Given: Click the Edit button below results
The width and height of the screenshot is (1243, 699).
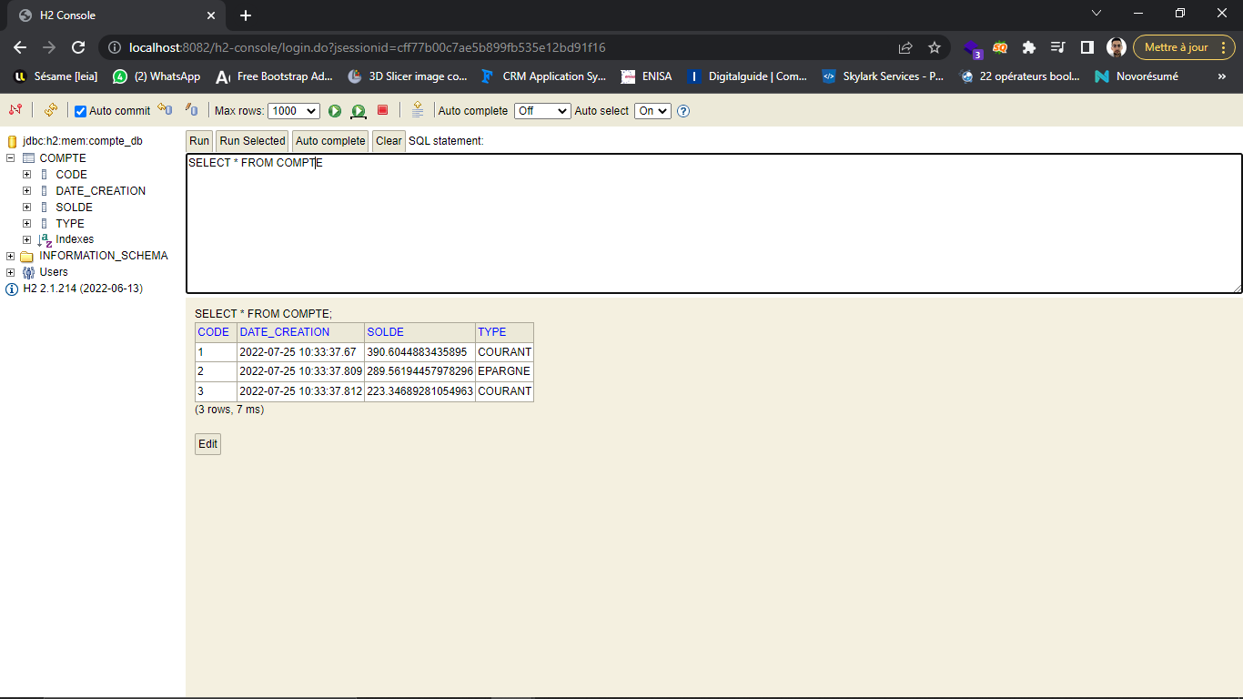Looking at the screenshot, I should [207, 443].
